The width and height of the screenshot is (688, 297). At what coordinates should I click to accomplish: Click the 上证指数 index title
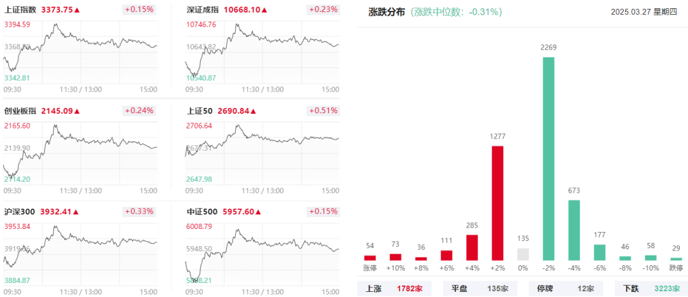[x=20, y=10]
